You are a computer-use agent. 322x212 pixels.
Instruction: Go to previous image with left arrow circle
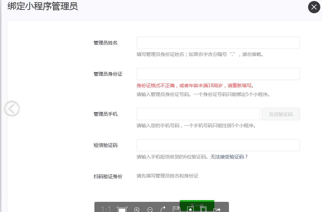click(12, 109)
